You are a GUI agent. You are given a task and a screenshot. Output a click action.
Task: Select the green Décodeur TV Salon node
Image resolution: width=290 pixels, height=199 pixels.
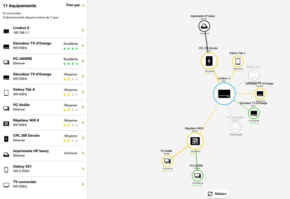254,113
